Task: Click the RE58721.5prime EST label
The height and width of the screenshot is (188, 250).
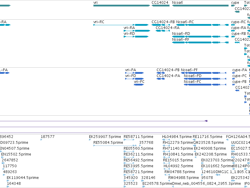Action: point(138,172)
